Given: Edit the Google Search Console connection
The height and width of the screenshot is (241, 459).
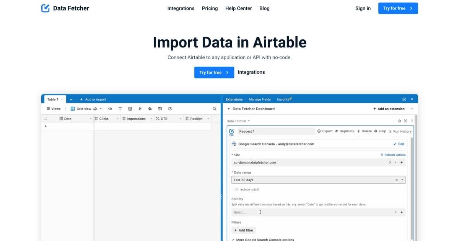Looking at the screenshot, I should [399, 144].
